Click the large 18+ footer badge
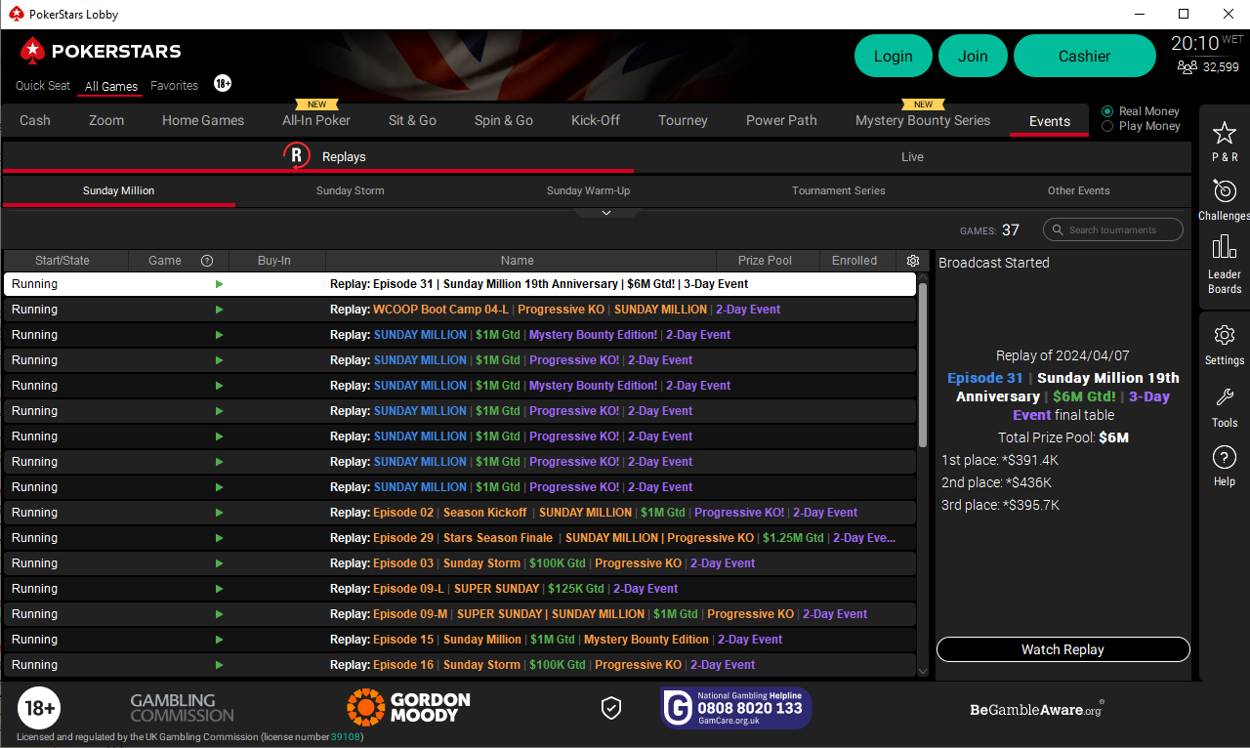The height and width of the screenshot is (748, 1250). pos(39,708)
